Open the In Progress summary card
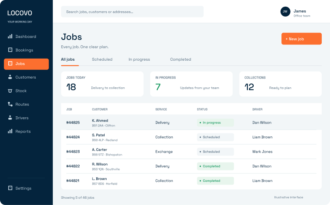The image size is (330, 205). pyautogui.click(x=191, y=84)
